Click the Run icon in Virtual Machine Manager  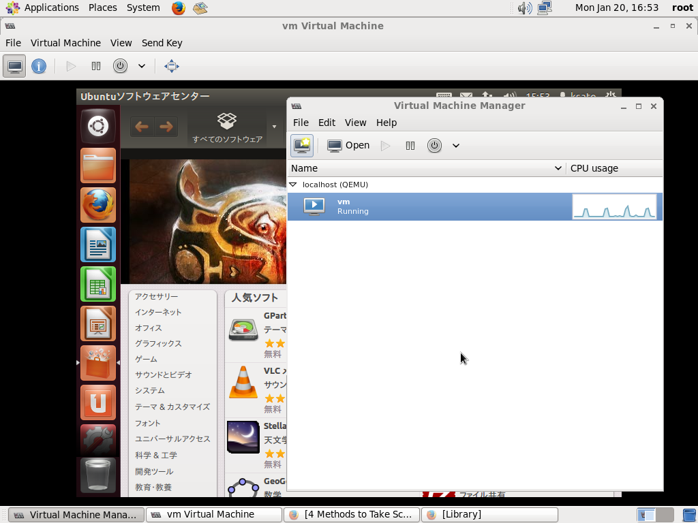[x=386, y=146]
